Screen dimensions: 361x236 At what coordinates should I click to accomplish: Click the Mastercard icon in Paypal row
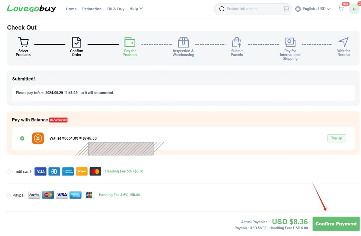48,195
